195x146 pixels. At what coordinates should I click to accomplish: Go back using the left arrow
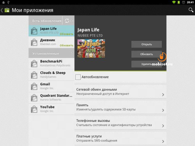click(2, 10)
